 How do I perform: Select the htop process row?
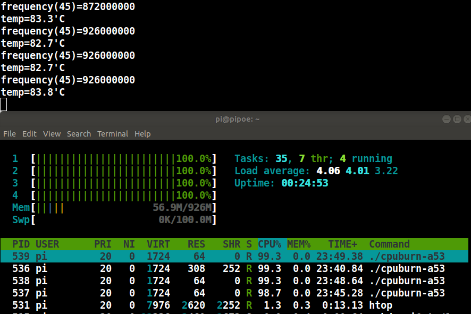tap(234, 305)
